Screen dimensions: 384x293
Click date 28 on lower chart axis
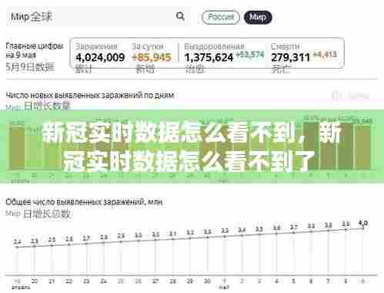tap(172, 281)
